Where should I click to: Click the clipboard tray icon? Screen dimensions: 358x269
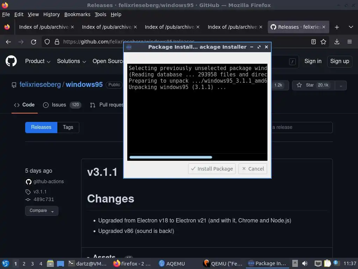tap(327, 263)
